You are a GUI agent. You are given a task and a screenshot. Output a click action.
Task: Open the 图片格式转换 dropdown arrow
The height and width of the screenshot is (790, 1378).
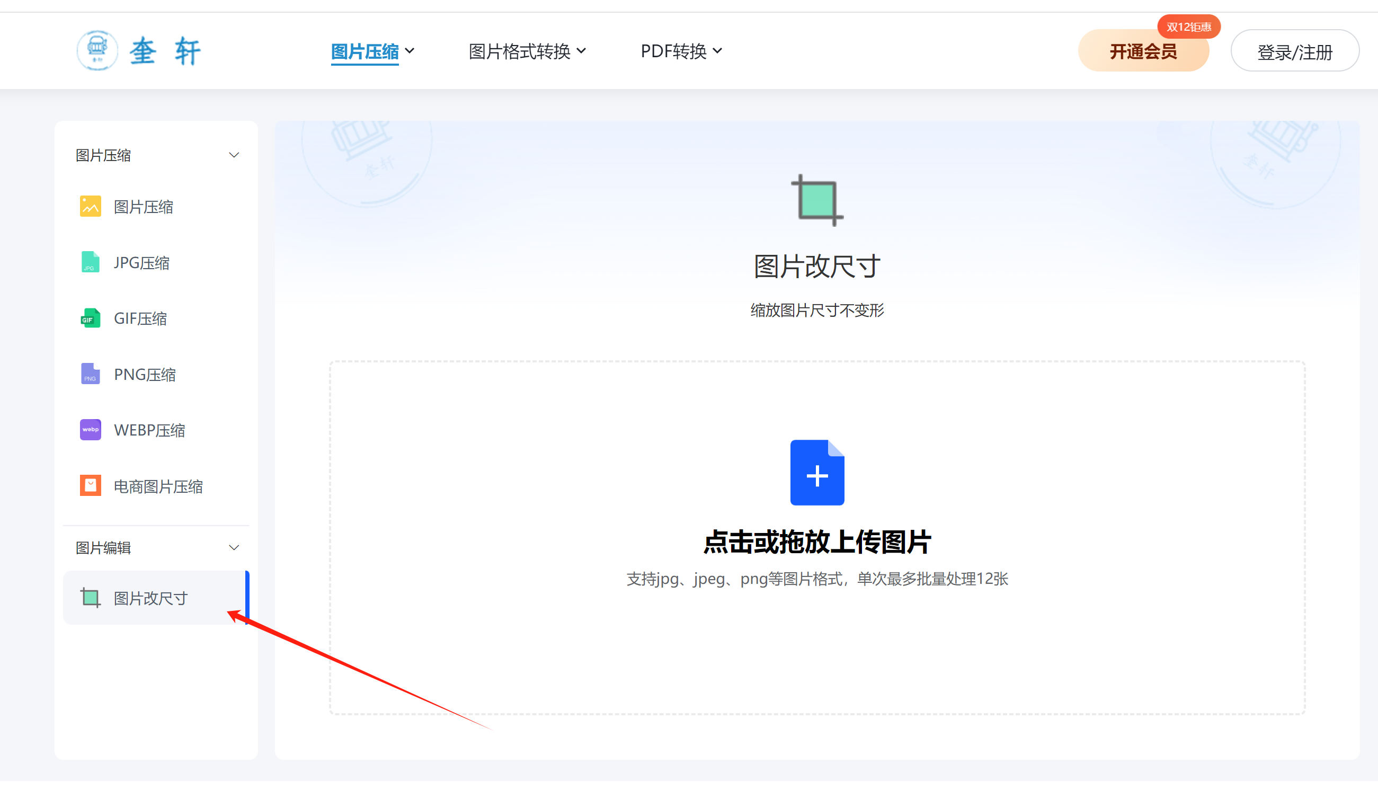tap(581, 51)
